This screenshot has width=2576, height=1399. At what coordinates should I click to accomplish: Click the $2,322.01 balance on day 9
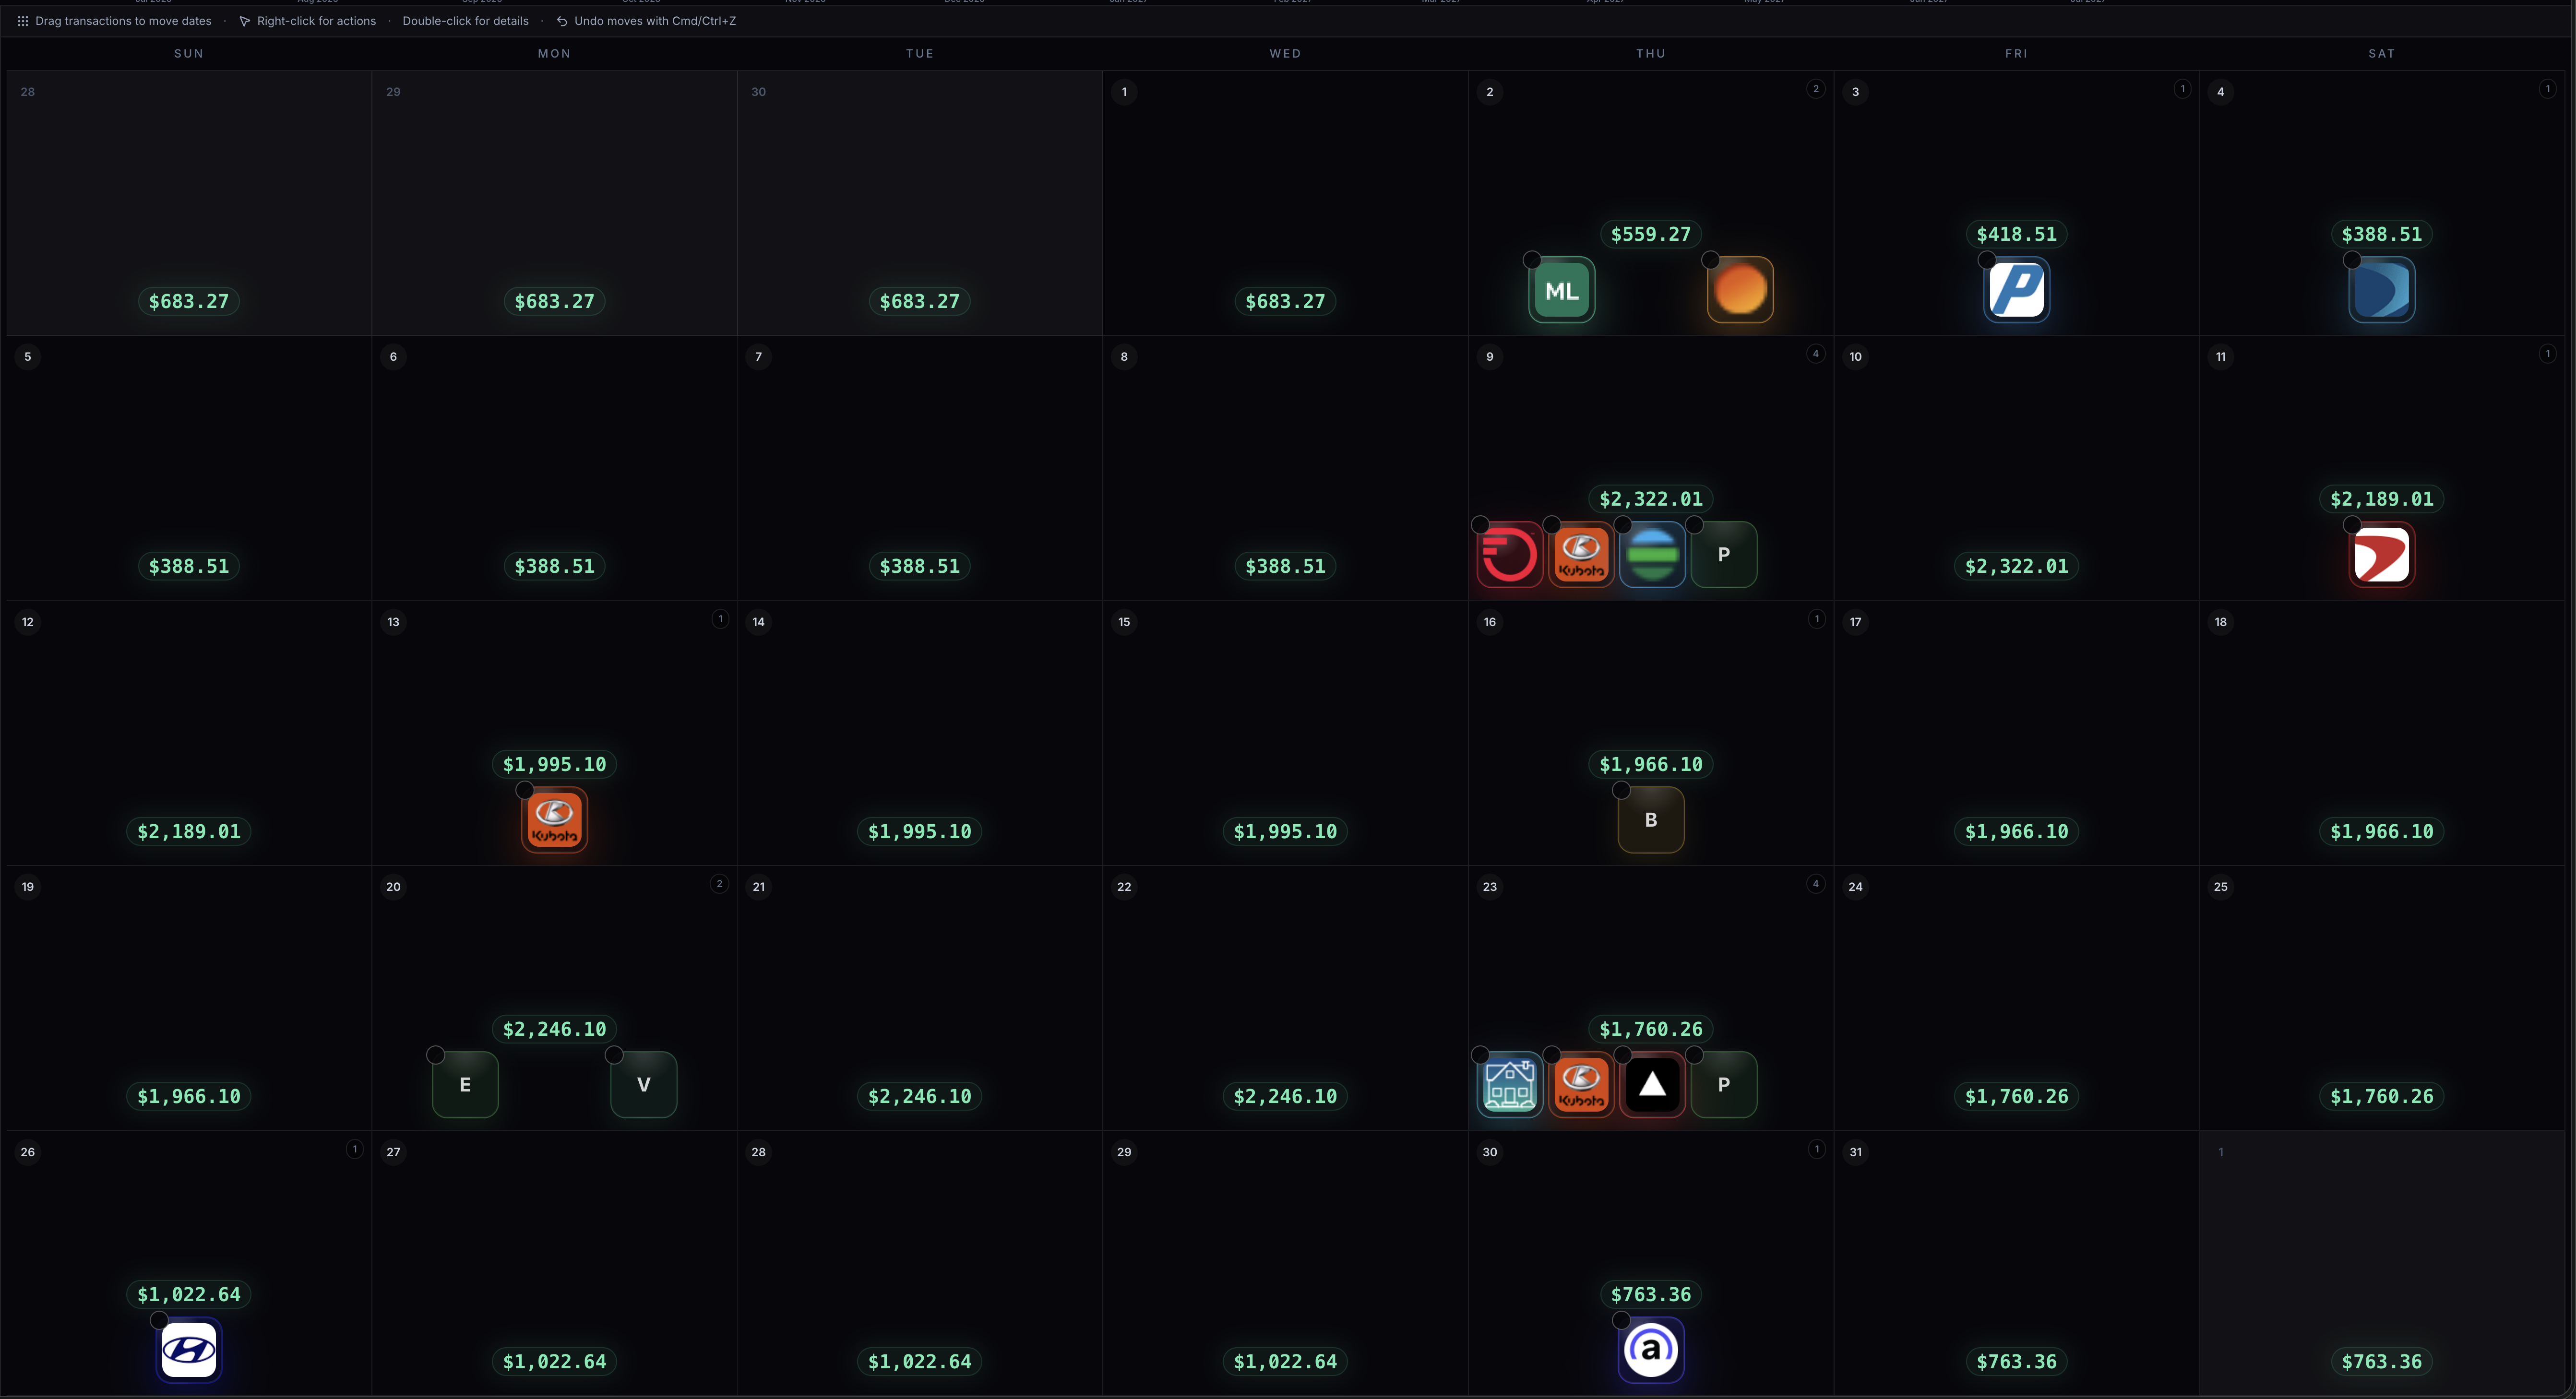(x=1651, y=499)
